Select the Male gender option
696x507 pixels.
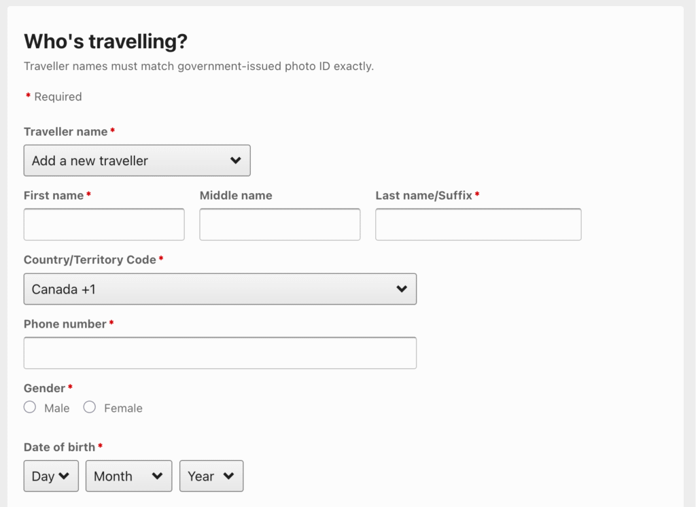tap(30, 407)
